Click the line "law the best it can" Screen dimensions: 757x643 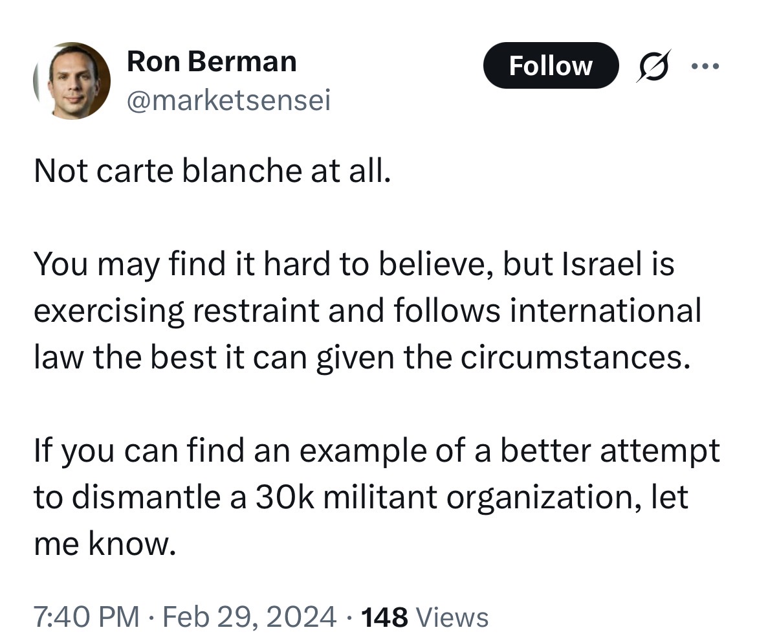click(362, 357)
